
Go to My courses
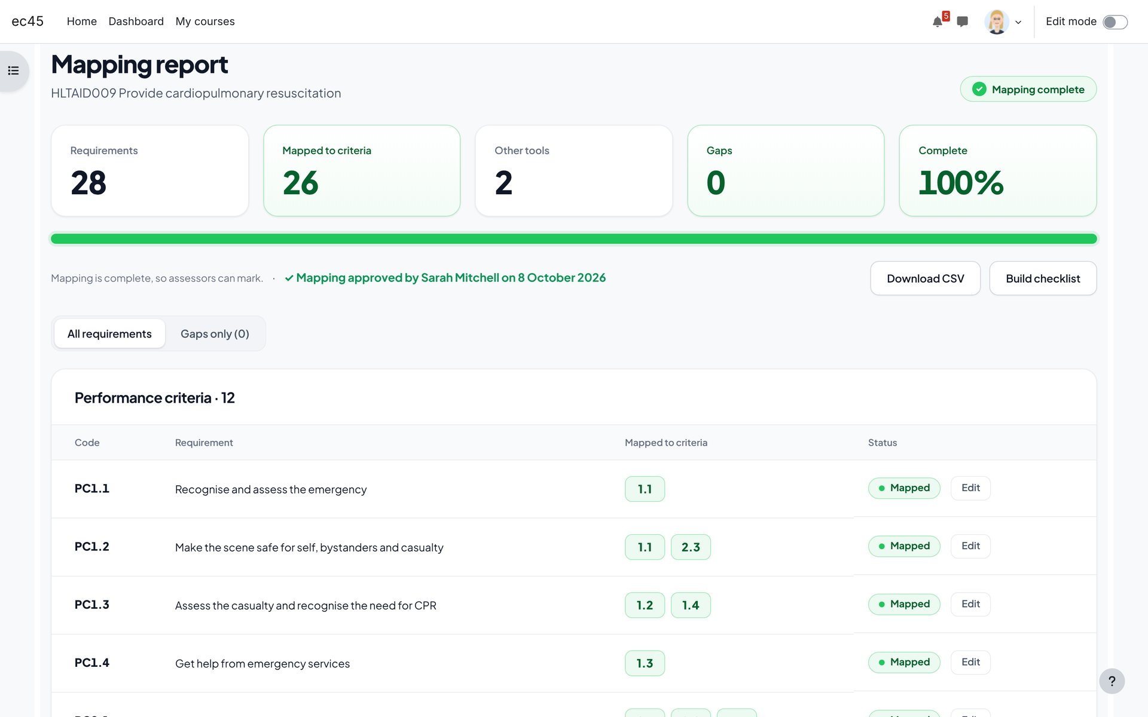pyautogui.click(x=205, y=22)
